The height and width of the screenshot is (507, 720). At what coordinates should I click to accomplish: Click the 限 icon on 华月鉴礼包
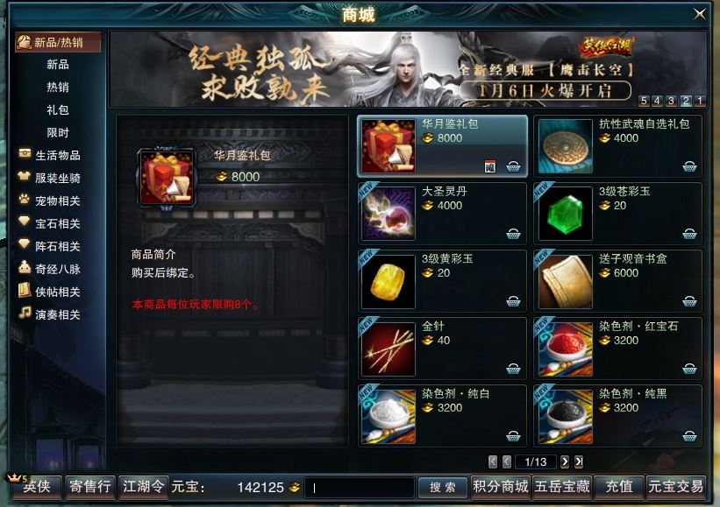click(x=490, y=166)
